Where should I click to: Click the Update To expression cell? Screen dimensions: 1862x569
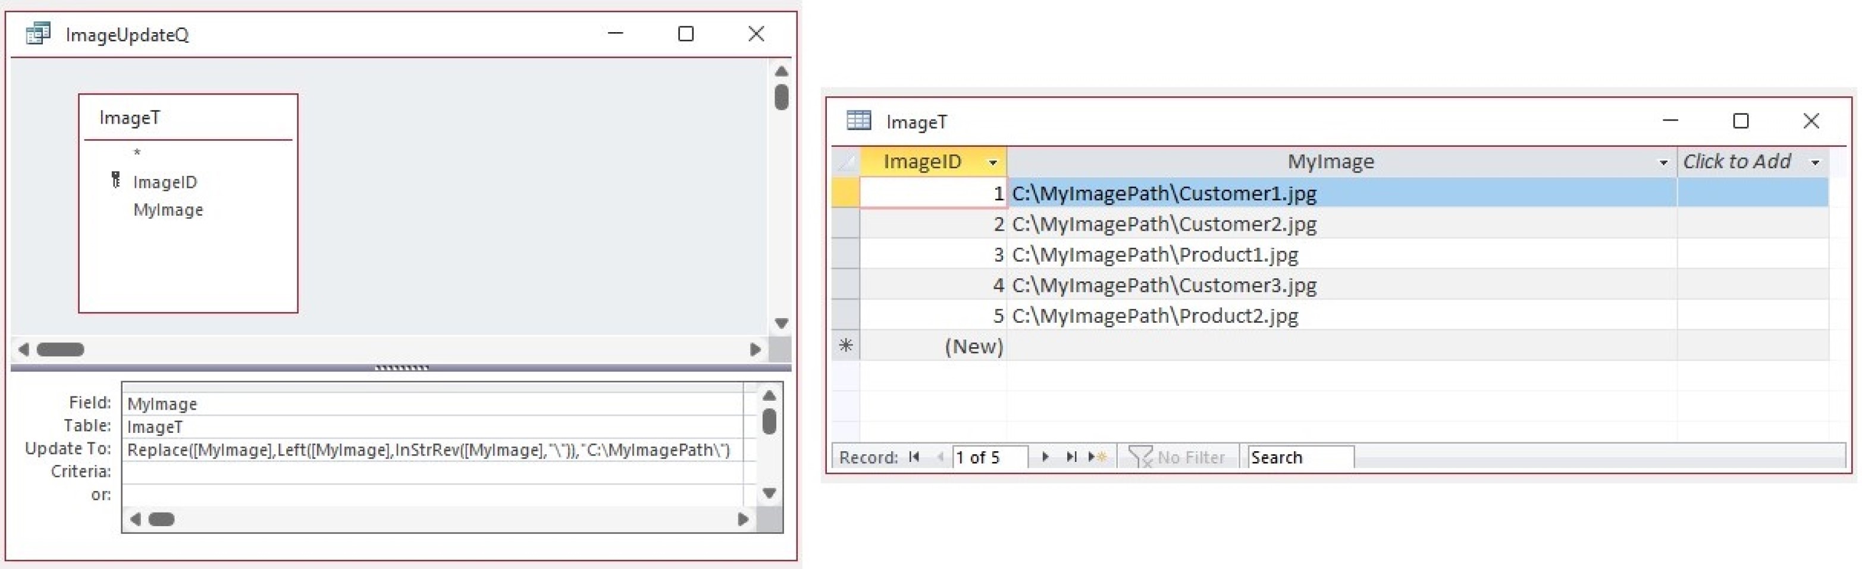point(431,450)
